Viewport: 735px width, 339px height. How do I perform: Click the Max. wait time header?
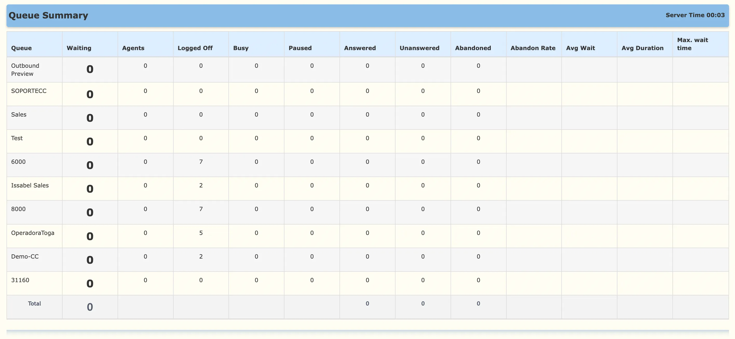pos(692,44)
